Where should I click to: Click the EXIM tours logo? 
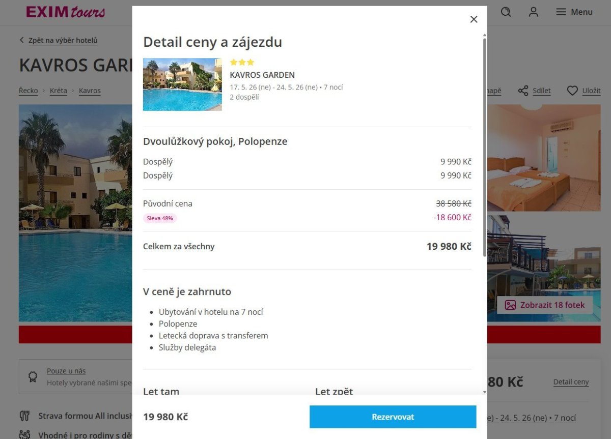(x=66, y=12)
